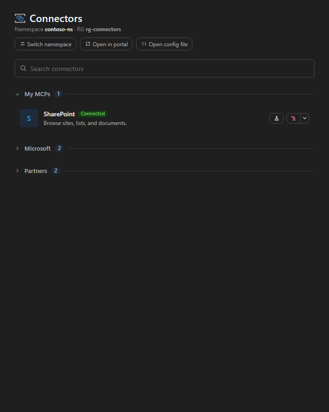This screenshot has height=412, width=329.
Task: Open the SharePoint actions dropdown arrow
Action: (x=305, y=118)
